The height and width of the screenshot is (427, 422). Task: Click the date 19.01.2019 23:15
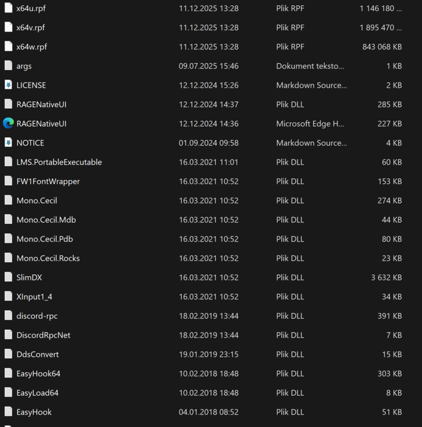[x=208, y=354]
